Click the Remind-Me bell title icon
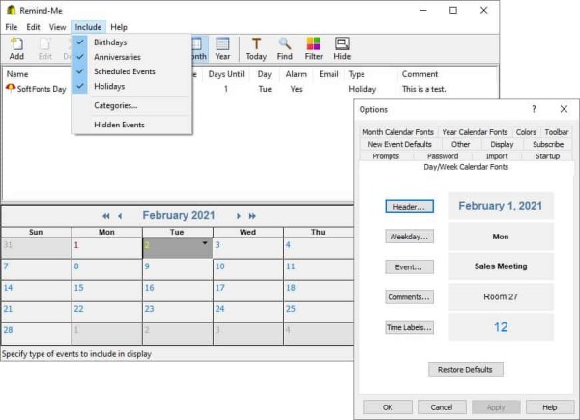The width and height of the screenshot is (580, 420). click(x=11, y=10)
